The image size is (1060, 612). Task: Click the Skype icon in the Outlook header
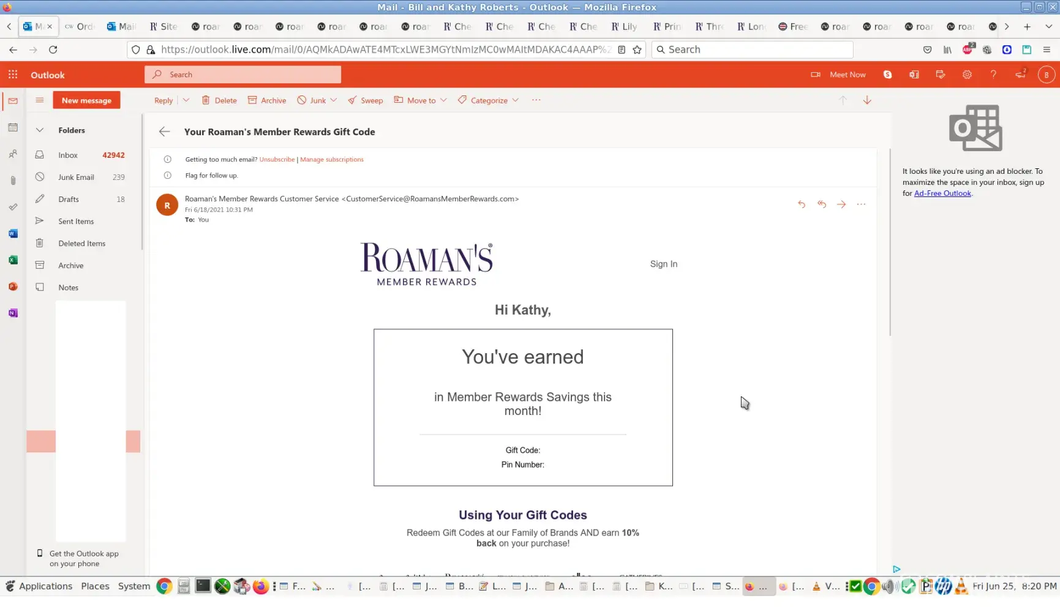[887, 75]
